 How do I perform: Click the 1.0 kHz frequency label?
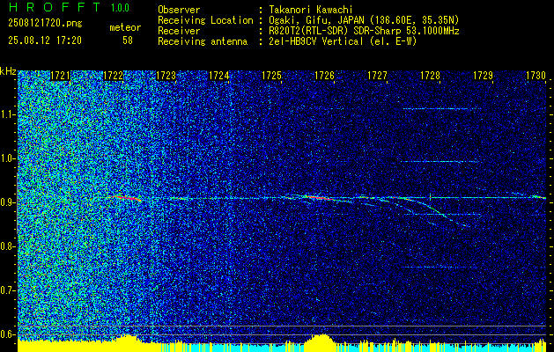tap(8, 159)
